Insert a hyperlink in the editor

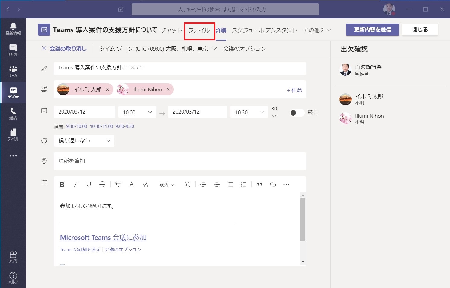[x=273, y=184]
